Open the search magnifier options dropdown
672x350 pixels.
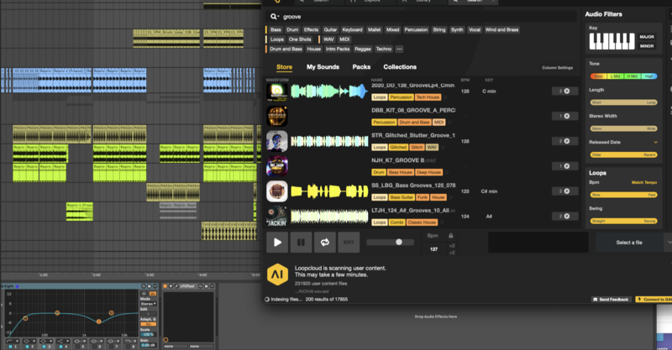pos(275,17)
